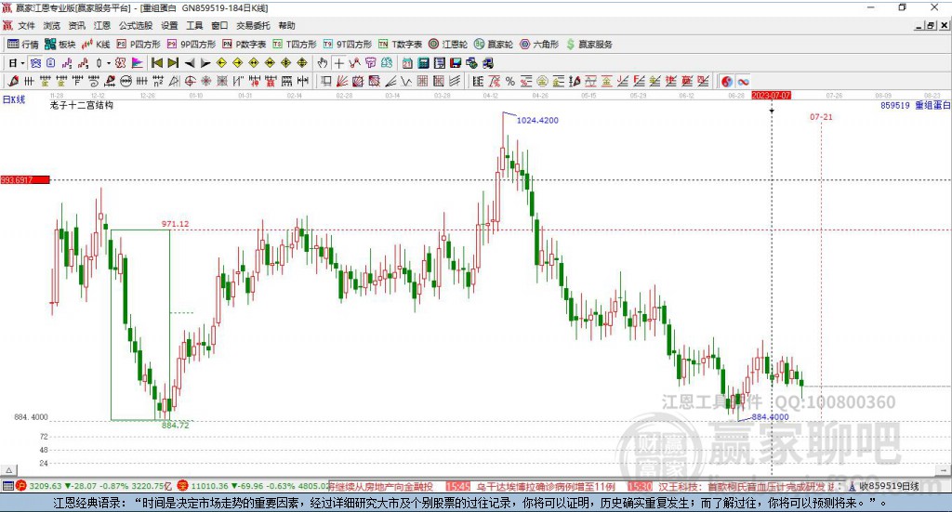
Task: Click the up-triangle button at chart bottom-left
Action: 8,470
